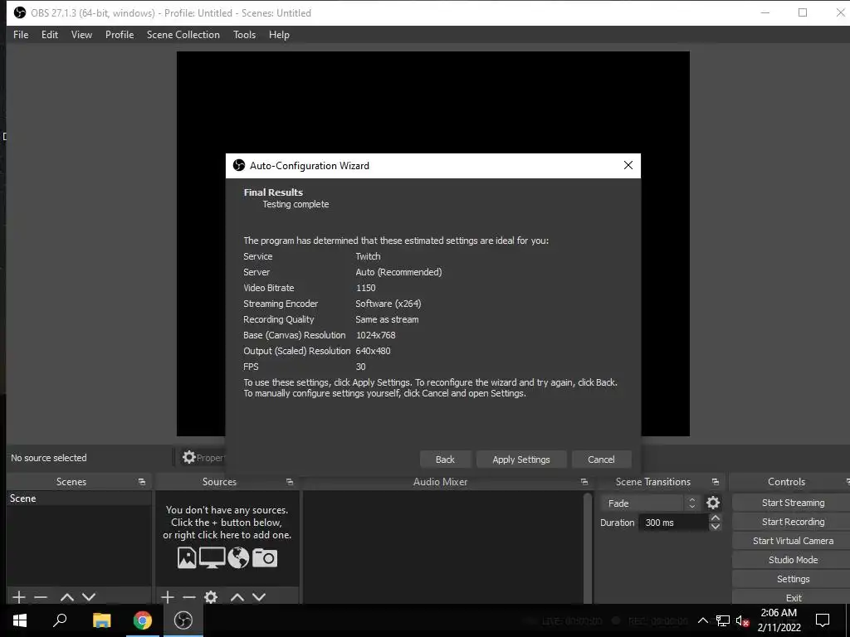Close the Auto-Configuration Wizard dialog
Viewport: 850px width, 637px height.
(x=628, y=165)
